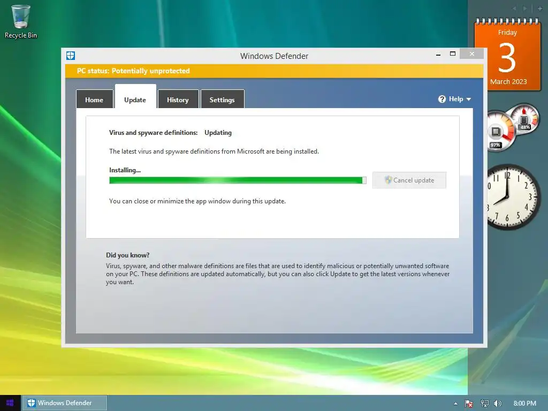Click the sidebar add gadget plus button
The height and width of the screenshot is (411, 548).
point(540,9)
